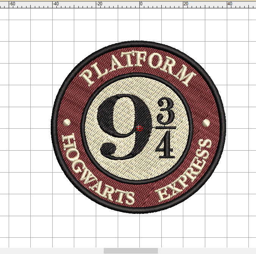Click the -40 mark on the ruler
The width and height of the screenshot is (256, 254).
pos(56,4)
